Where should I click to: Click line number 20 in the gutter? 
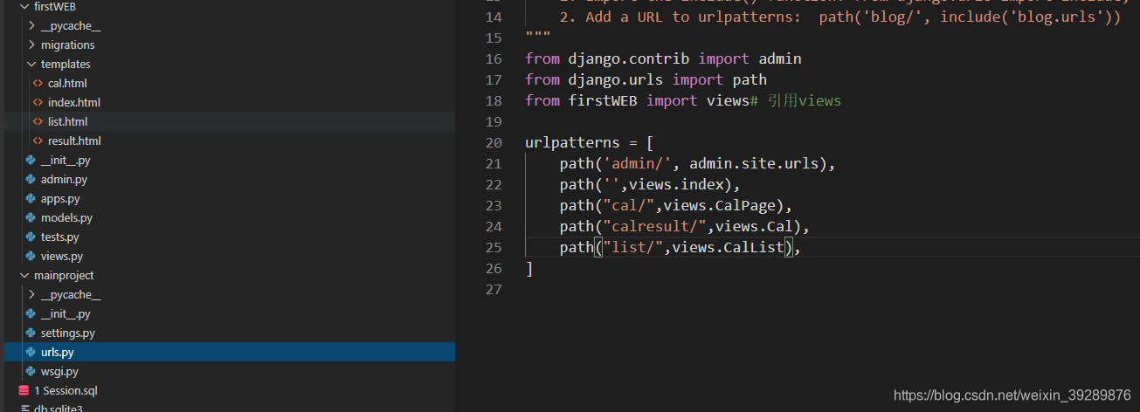(493, 142)
